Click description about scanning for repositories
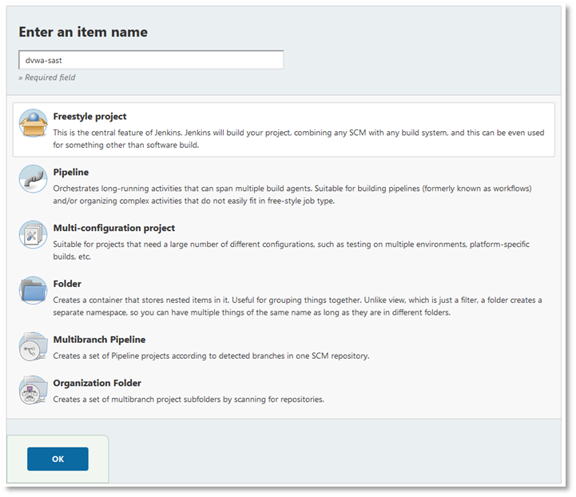 pos(189,399)
